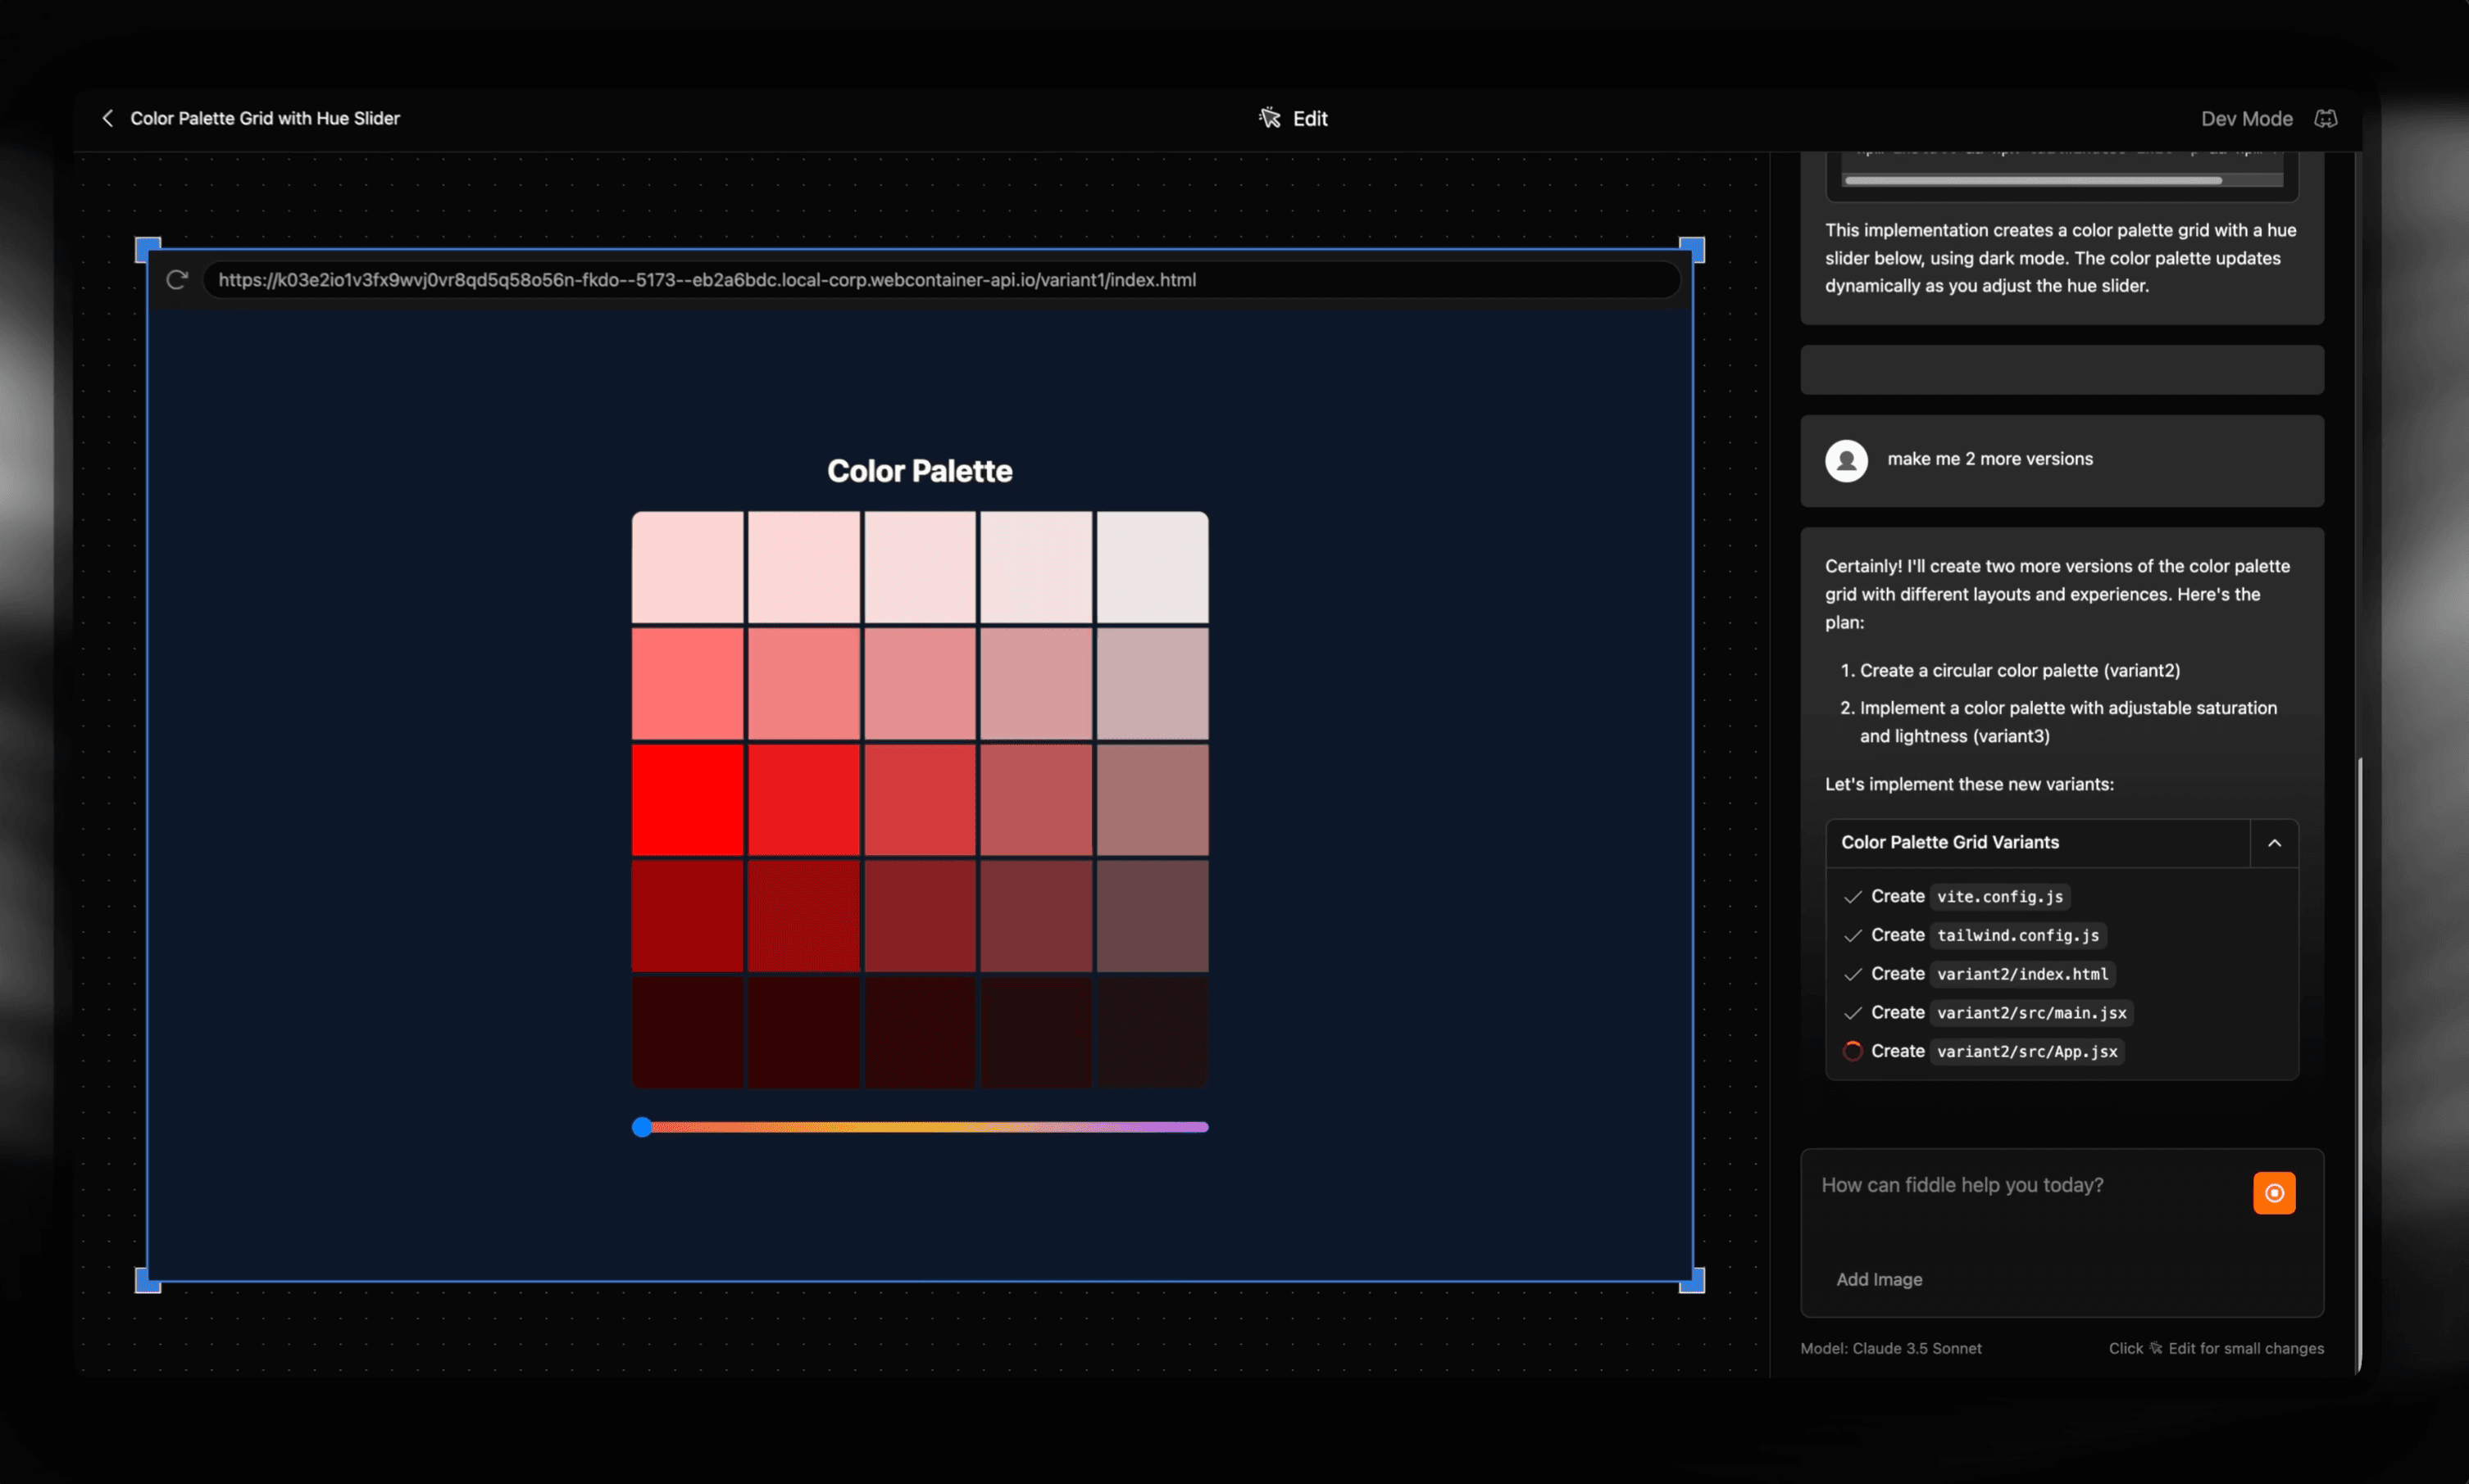Image resolution: width=2469 pixels, height=1484 pixels.
Task: Select the lightest pink top-left swatch
Action: point(688,568)
